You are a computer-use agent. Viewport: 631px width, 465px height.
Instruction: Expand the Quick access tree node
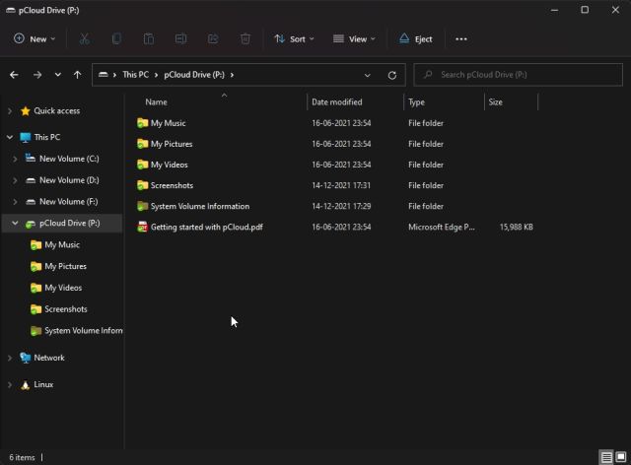[x=10, y=111]
